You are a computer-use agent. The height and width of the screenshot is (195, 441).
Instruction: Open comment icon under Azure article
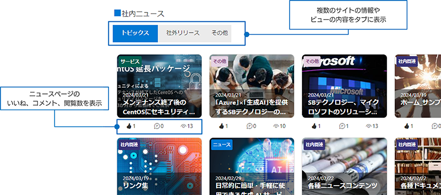249,126
